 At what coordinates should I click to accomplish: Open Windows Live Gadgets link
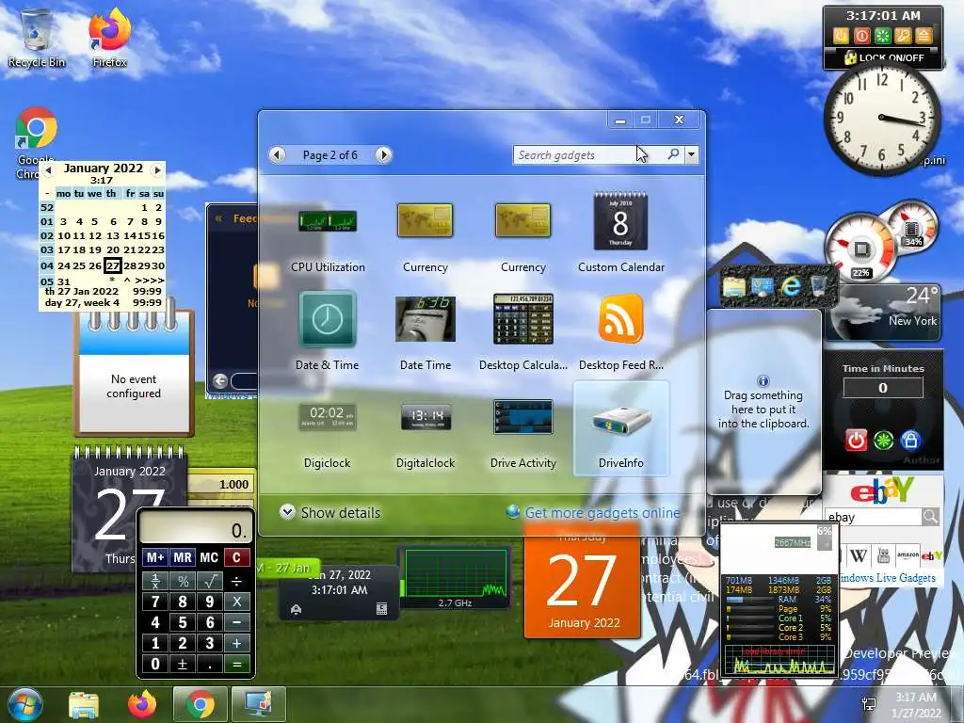(887, 578)
